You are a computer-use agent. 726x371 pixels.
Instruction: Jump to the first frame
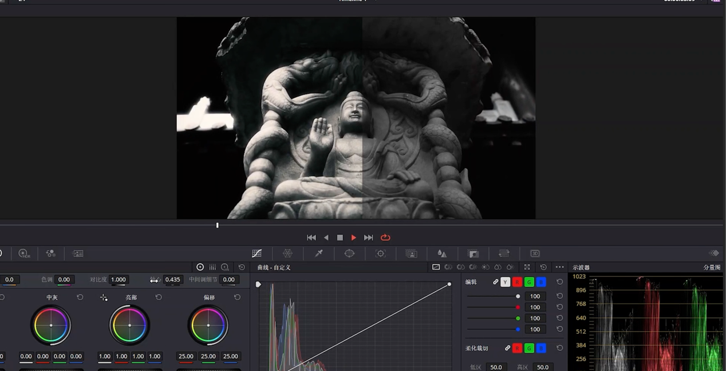point(311,237)
